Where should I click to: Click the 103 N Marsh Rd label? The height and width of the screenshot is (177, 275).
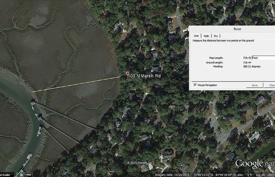click(x=144, y=76)
